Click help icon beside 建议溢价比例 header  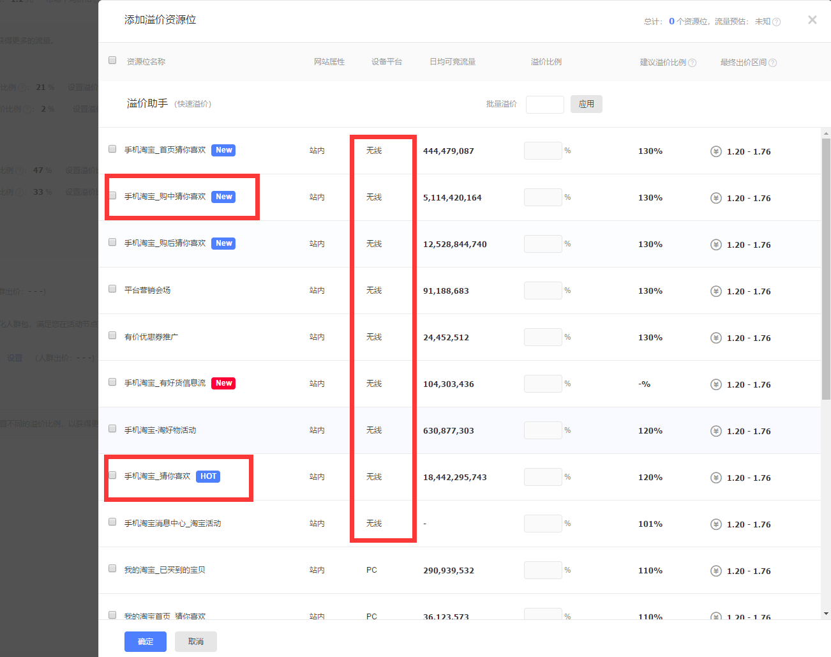click(x=692, y=63)
